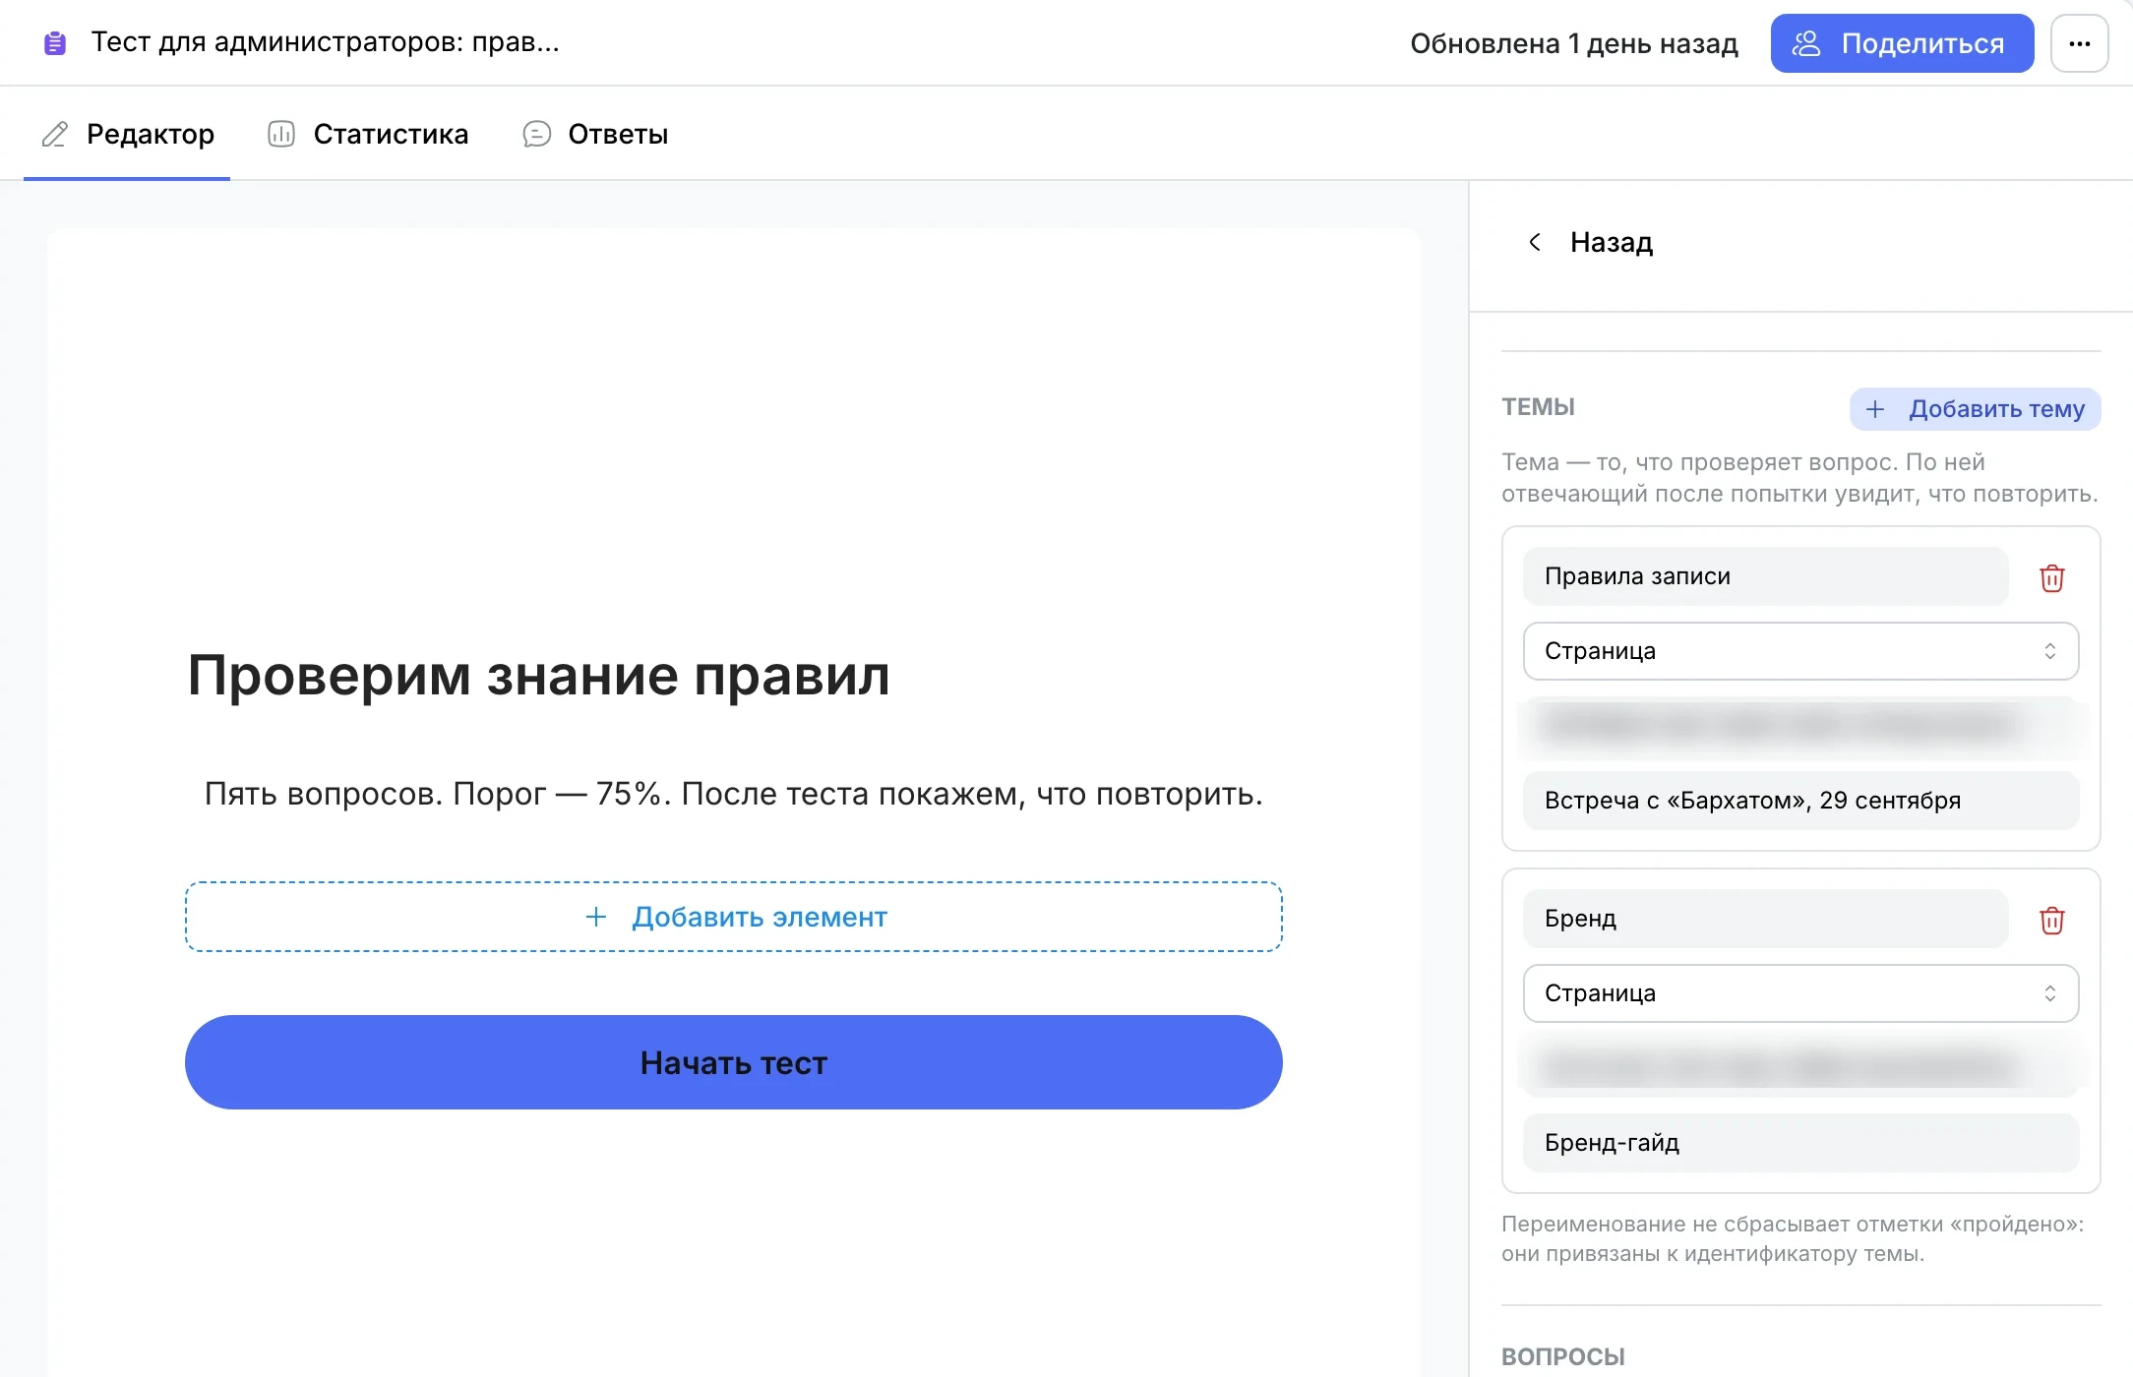
Task: Click the Добавить тему button
Action: pos(1975,409)
